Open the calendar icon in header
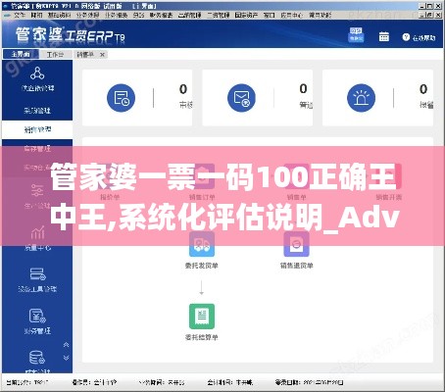The image size is (445, 392). (384, 36)
